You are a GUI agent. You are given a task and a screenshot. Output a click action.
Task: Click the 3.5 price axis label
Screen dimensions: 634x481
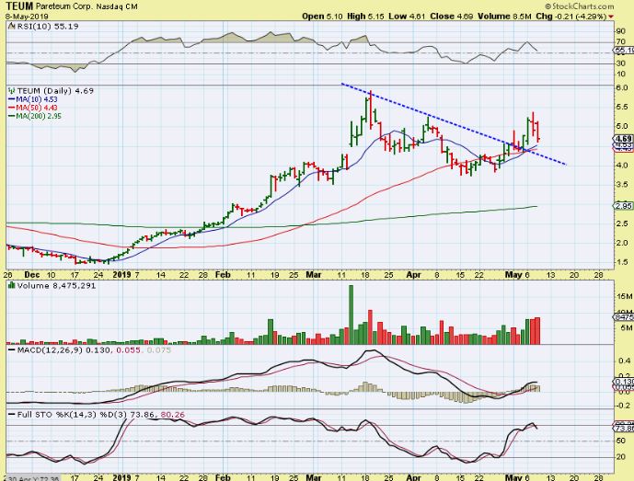(622, 185)
